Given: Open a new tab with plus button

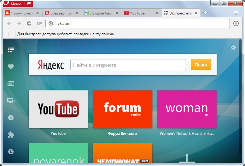Looking at the screenshot, I should (205, 13).
